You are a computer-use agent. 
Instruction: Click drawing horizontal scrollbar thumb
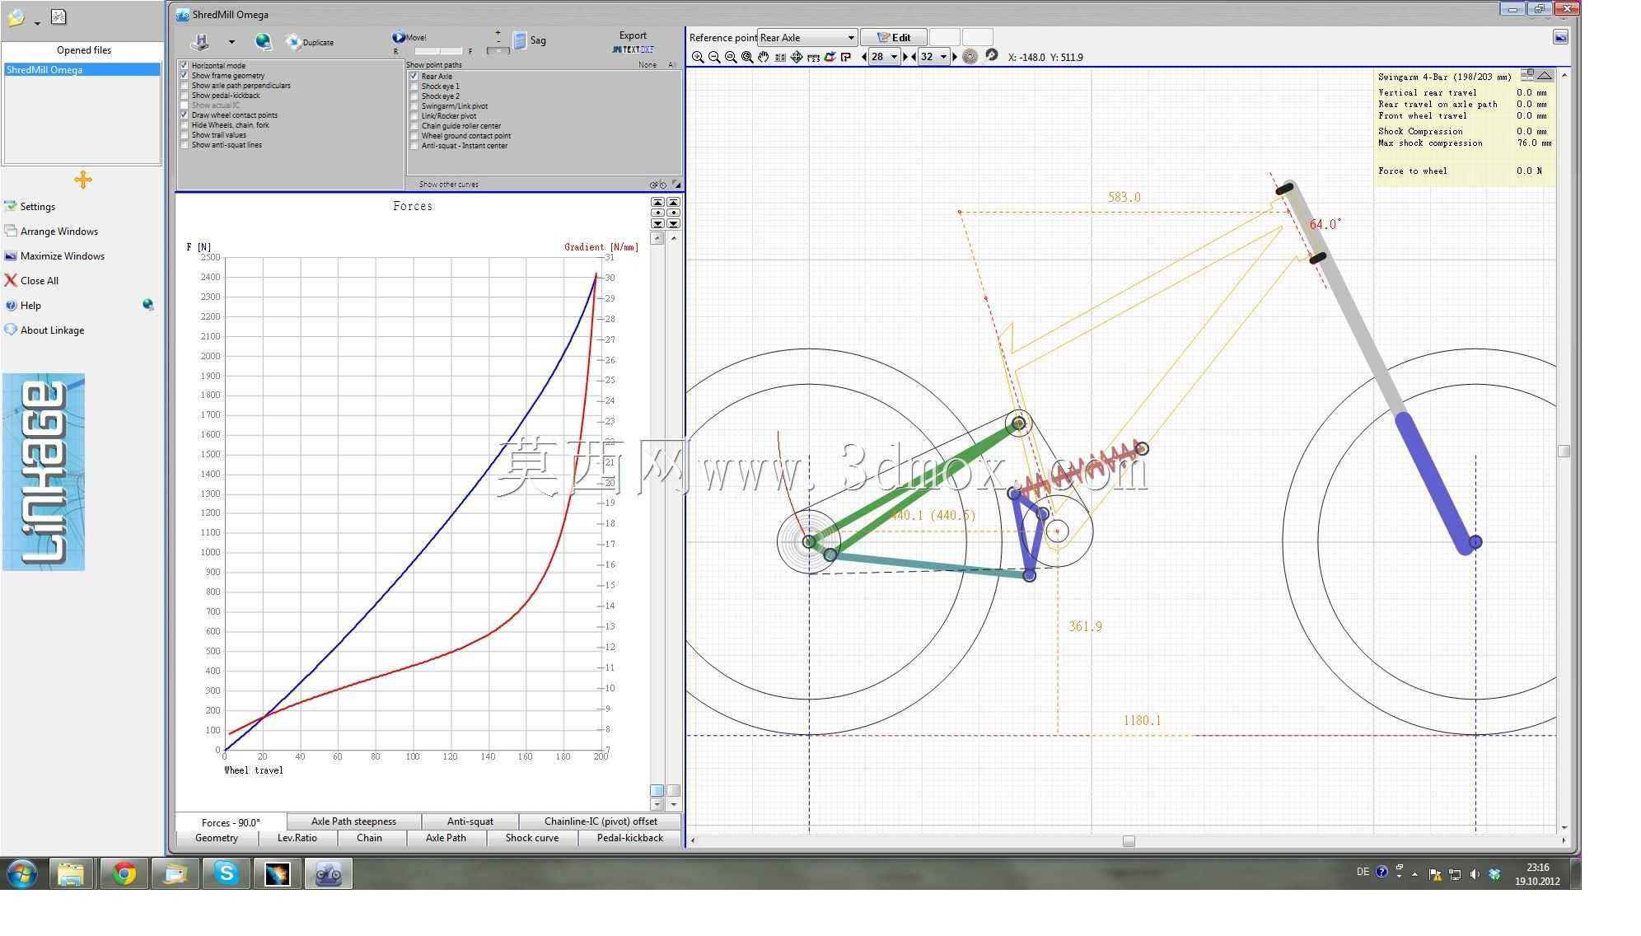(1129, 840)
